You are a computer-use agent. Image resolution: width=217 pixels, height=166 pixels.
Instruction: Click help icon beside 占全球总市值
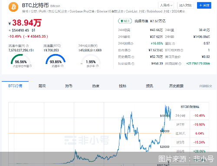pos(30,66)
